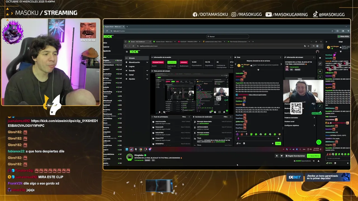Show previous top donor arrow
Viewport: 358px width, 201px height.
click(x=235, y=64)
